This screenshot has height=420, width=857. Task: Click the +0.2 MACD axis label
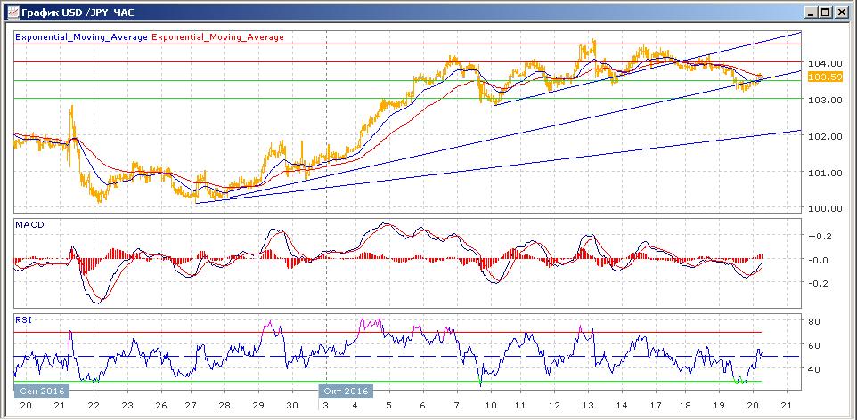coord(820,237)
